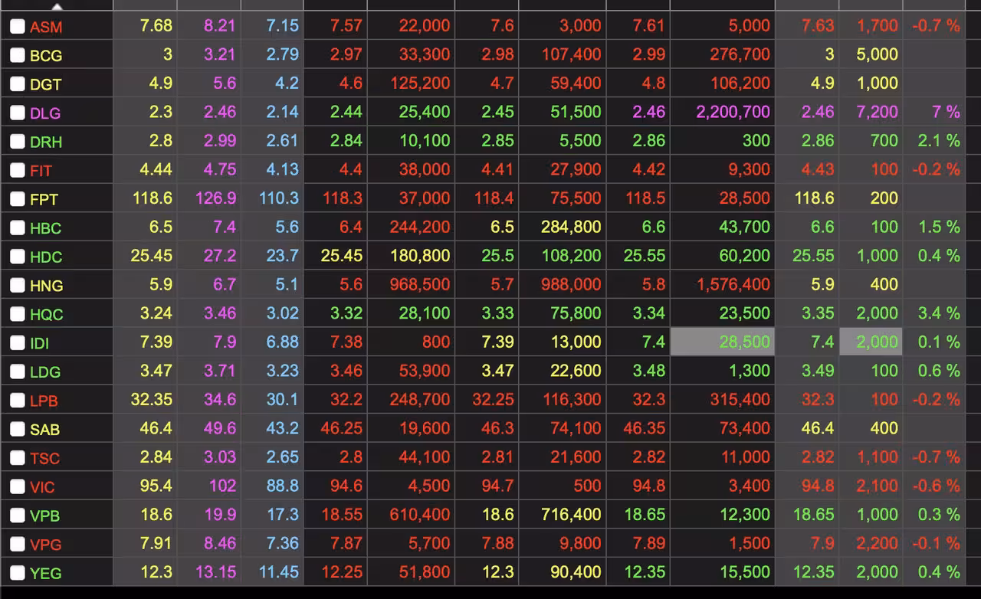This screenshot has width=981, height=599.
Task: Click the 716,400 volume in VPB row
Action: tap(571, 514)
